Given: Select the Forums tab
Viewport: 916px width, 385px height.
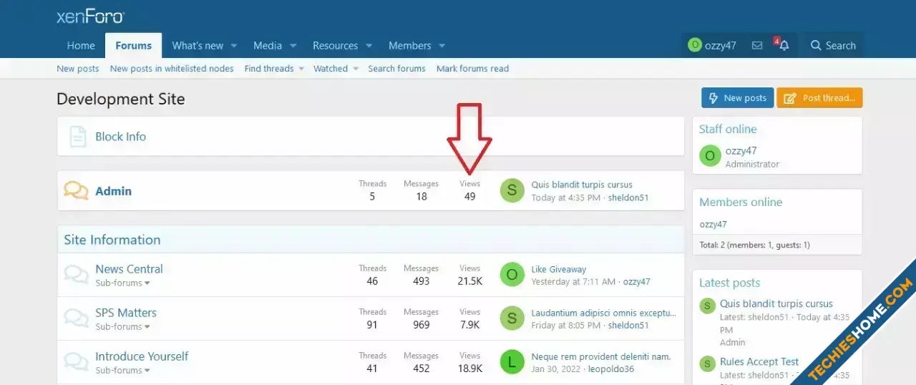Looking at the screenshot, I should pyautogui.click(x=133, y=45).
